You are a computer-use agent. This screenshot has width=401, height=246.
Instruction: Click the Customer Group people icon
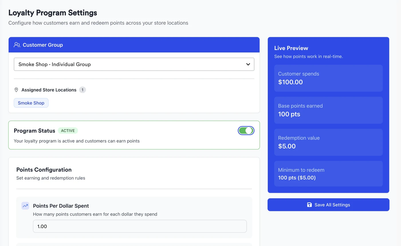17,45
